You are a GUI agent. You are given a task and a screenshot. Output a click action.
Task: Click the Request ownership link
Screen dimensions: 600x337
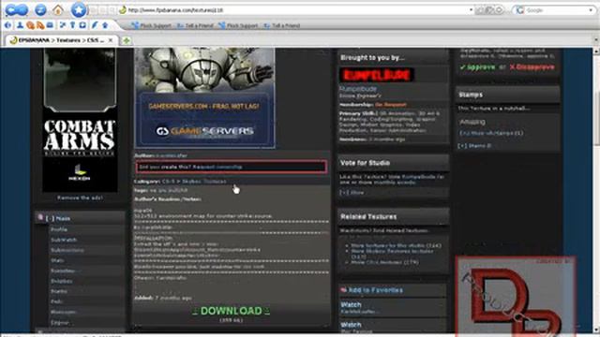(217, 167)
